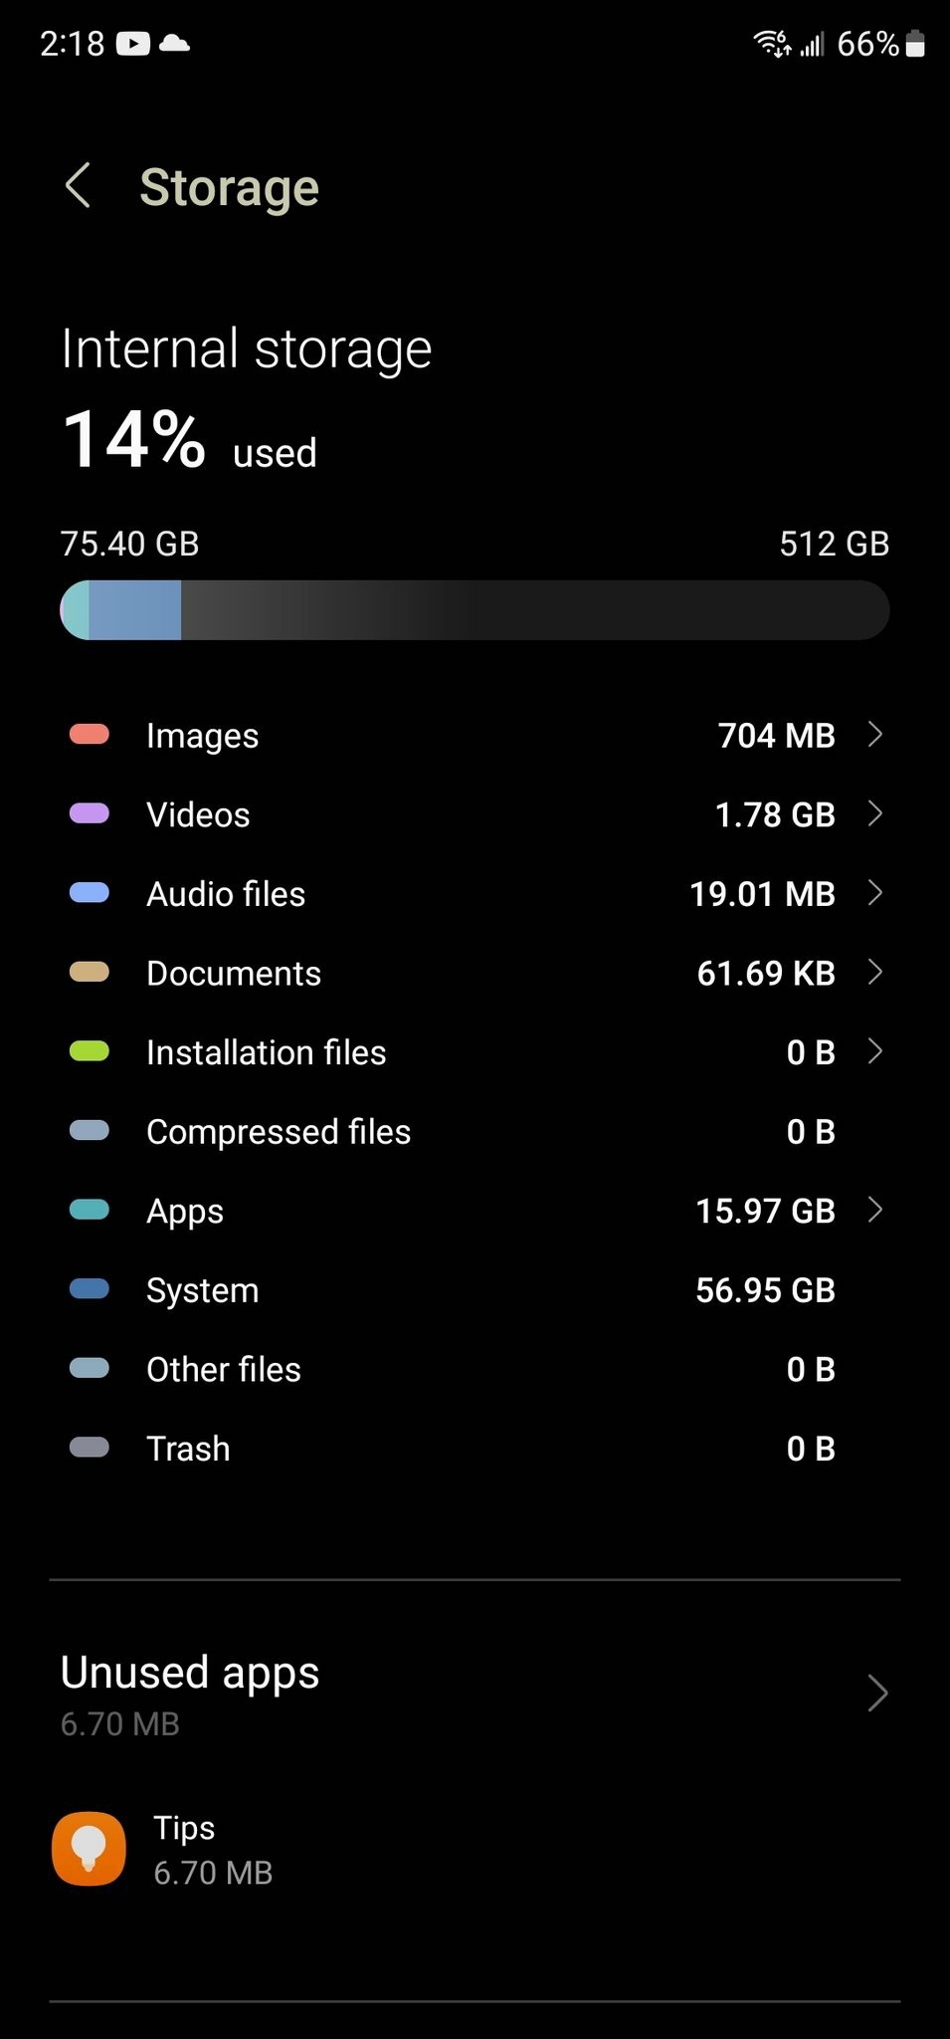The width and height of the screenshot is (950, 2039).
Task: Tap the cloud notification icon
Action: click(x=174, y=43)
